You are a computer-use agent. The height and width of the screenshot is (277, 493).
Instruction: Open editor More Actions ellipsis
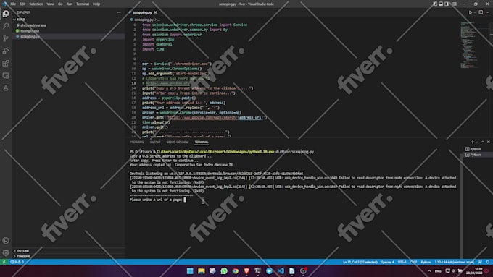[x=488, y=12]
